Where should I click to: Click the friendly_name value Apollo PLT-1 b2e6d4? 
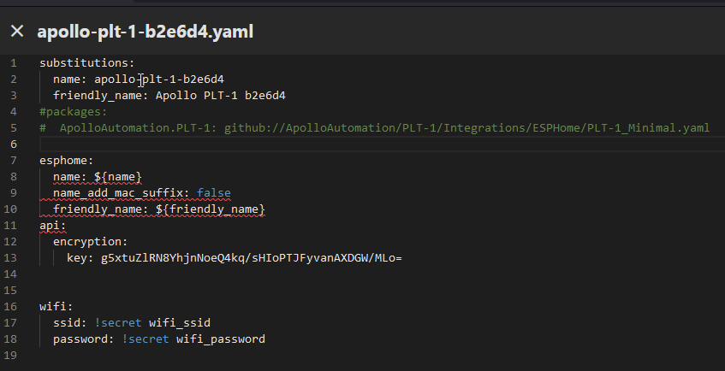click(220, 95)
